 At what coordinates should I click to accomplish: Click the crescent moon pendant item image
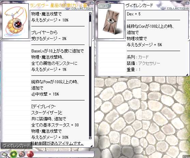tap(15, 21)
